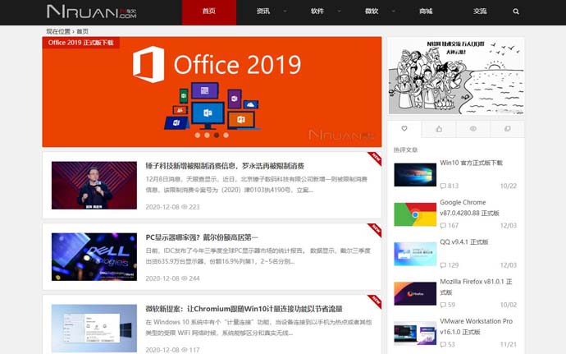
Task: Select the first carousel slide dot
Action: (198, 136)
